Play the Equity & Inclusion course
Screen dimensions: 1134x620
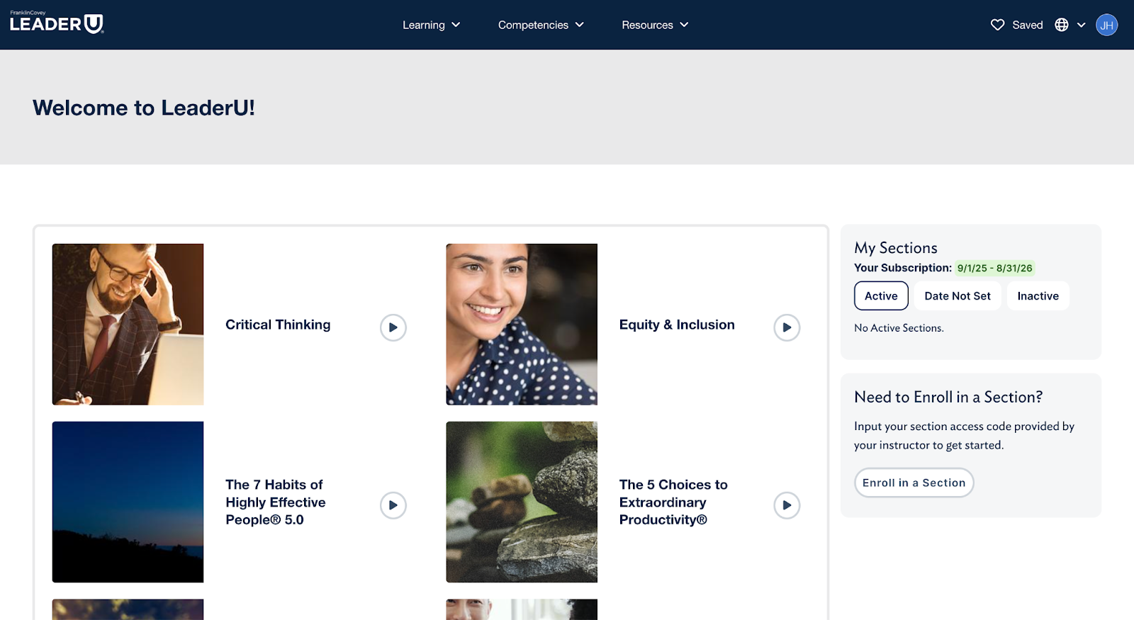pyautogui.click(x=786, y=327)
